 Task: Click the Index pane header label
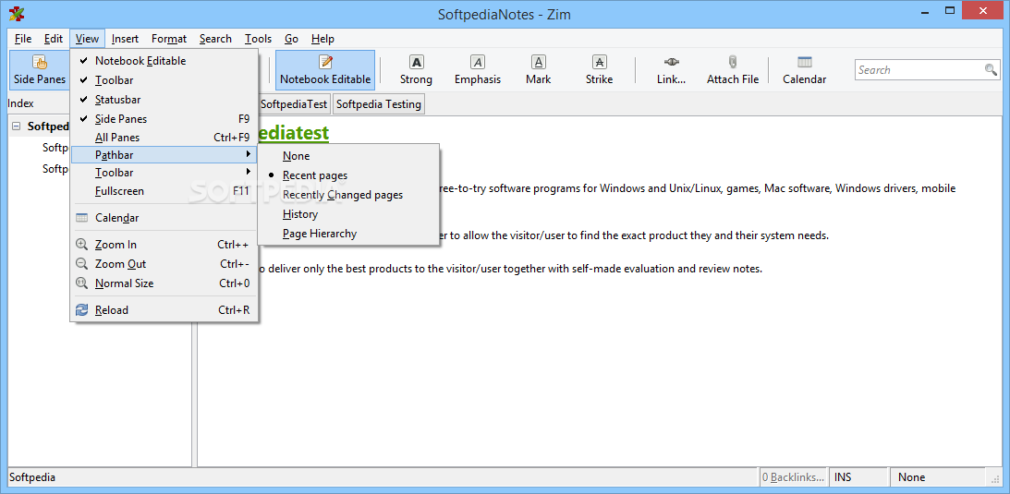[20, 102]
